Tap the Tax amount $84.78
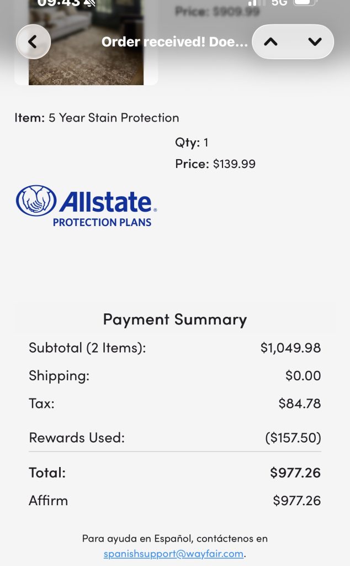 pos(299,403)
